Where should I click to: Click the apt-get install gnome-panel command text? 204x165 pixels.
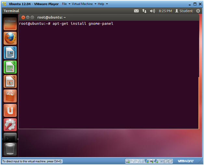point(83,24)
